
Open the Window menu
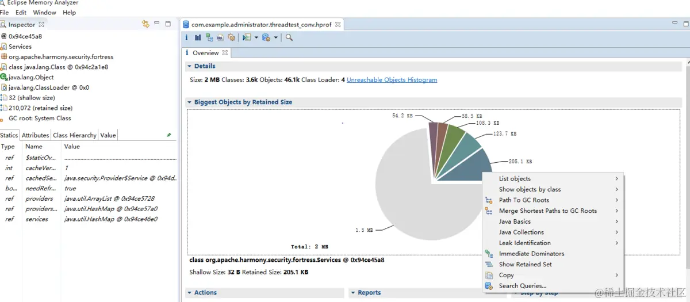(x=44, y=12)
